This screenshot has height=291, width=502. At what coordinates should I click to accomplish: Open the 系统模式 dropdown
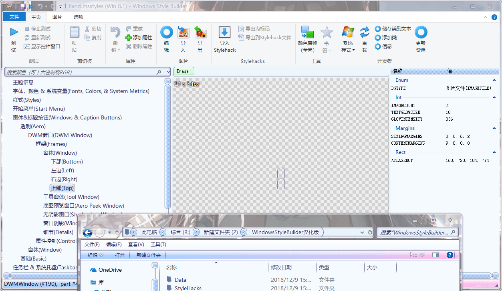coord(348,39)
